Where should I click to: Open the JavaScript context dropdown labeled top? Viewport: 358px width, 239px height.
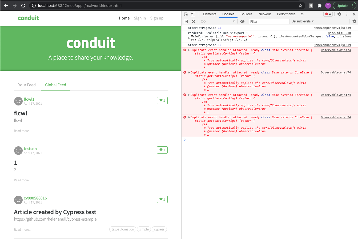[218, 21]
